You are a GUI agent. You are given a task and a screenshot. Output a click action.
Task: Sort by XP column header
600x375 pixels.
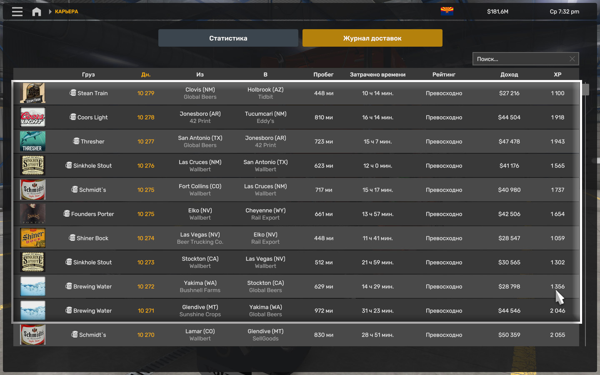(x=557, y=75)
